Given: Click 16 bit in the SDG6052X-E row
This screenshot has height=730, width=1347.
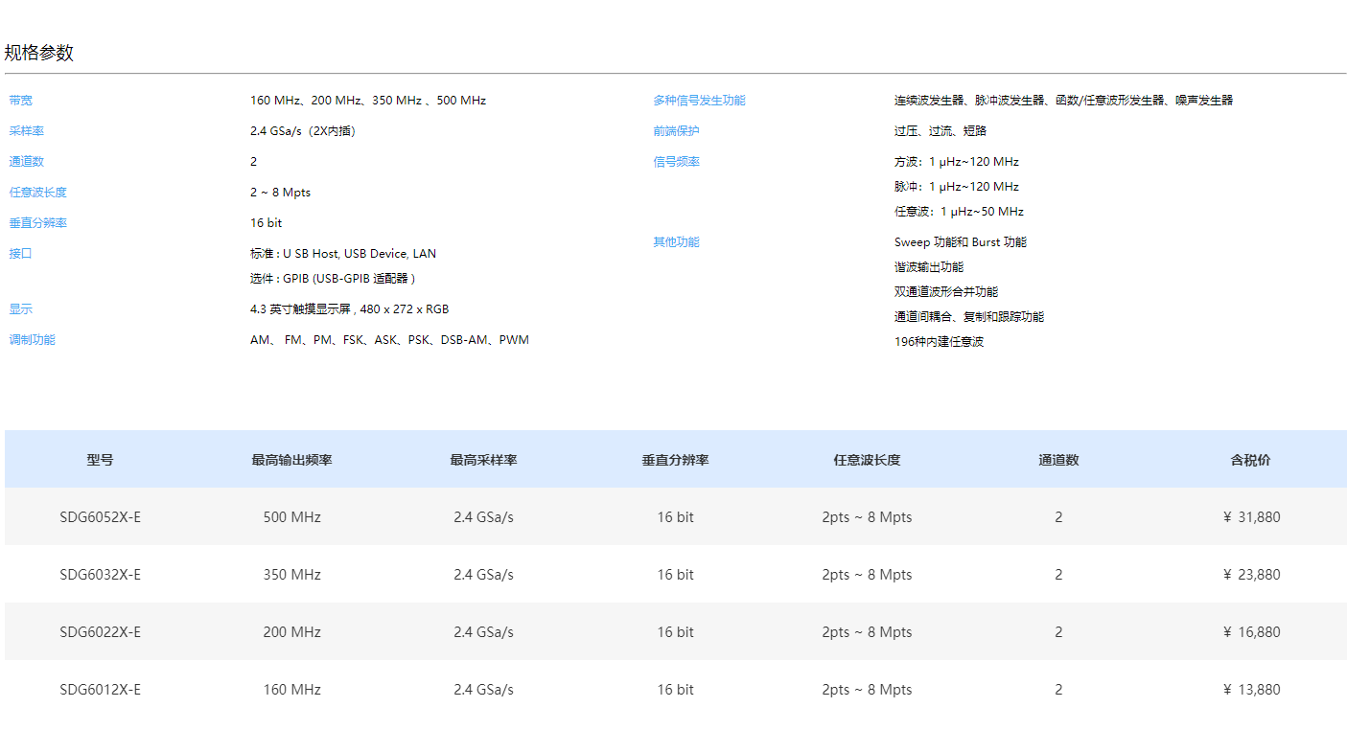Looking at the screenshot, I should [675, 517].
